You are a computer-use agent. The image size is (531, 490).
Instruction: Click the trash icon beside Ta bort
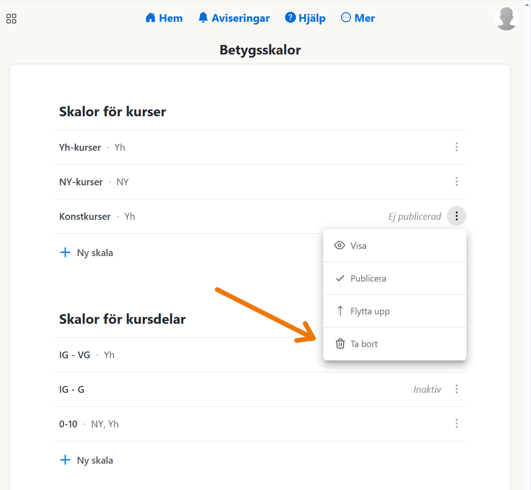click(x=340, y=344)
